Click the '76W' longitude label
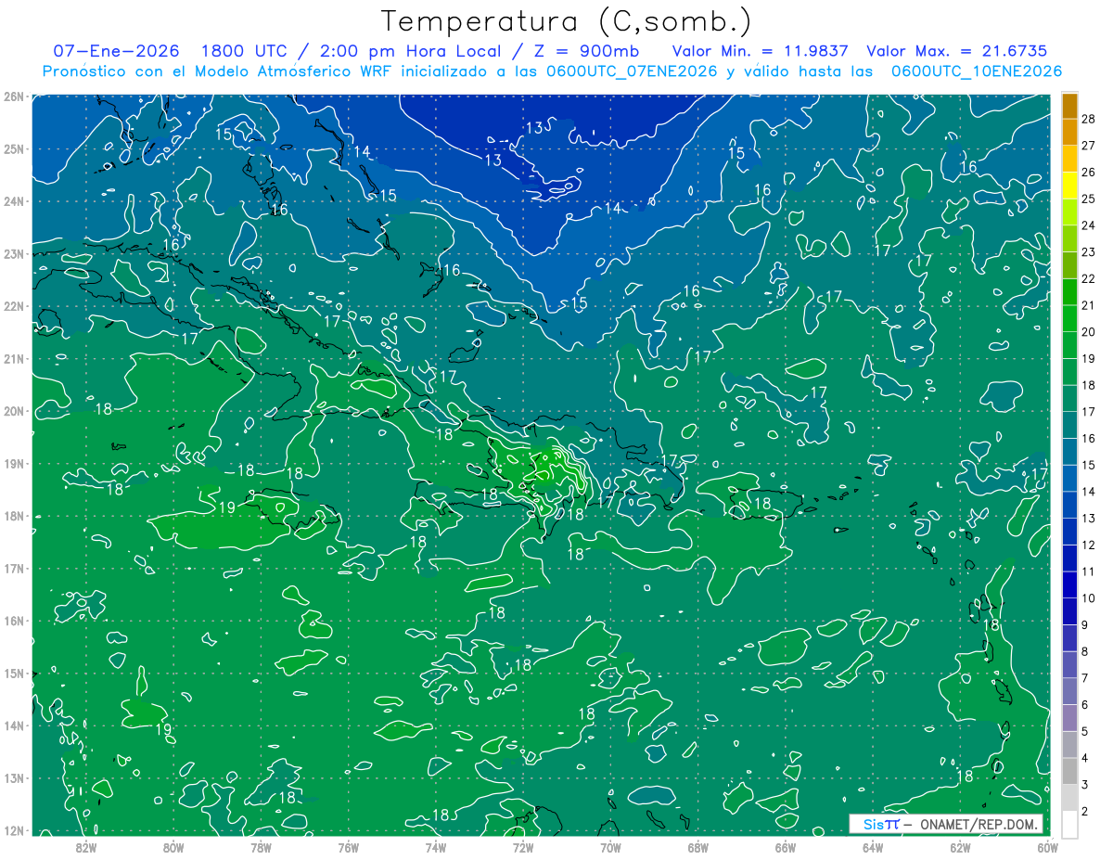1113x860 pixels. pos(348,846)
